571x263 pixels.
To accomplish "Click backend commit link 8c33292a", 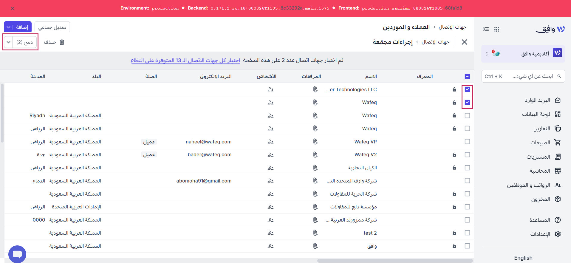I will (291, 8).
